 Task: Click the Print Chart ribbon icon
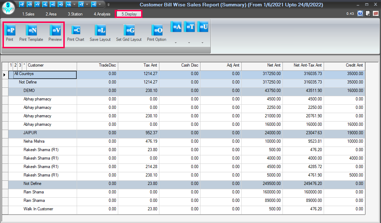[76, 33]
